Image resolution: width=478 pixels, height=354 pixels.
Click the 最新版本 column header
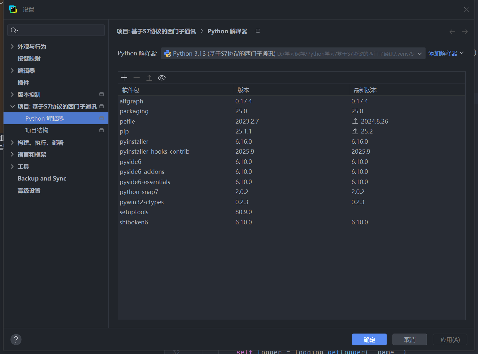408,90
